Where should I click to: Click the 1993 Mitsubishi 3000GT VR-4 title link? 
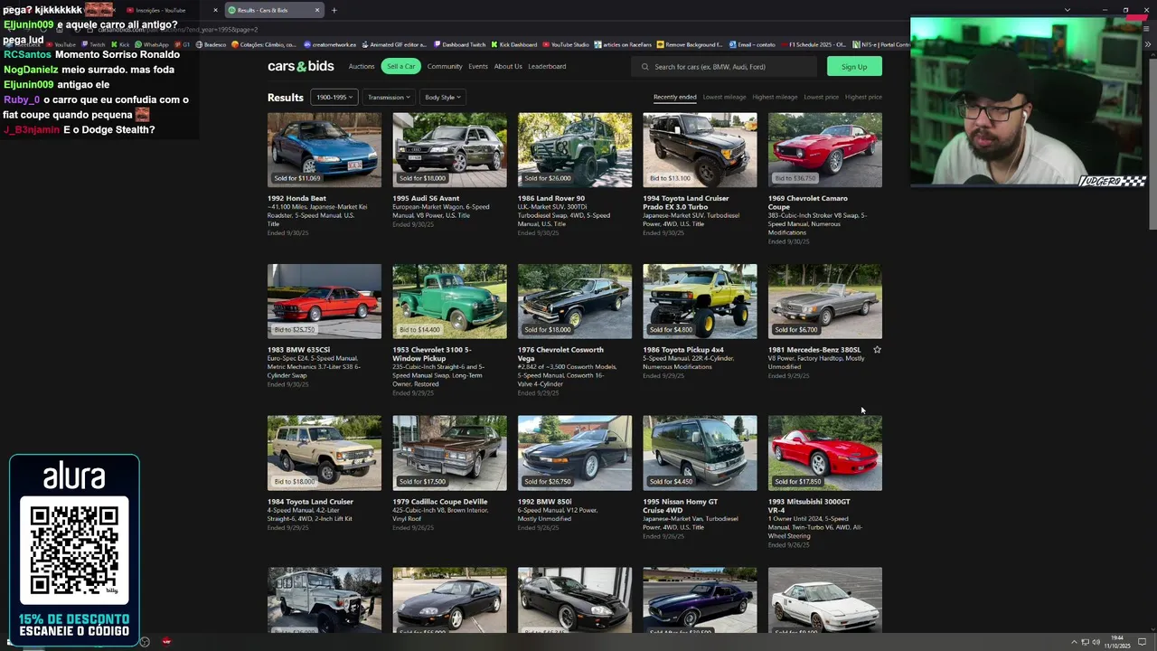pyautogui.click(x=809, y=505)
